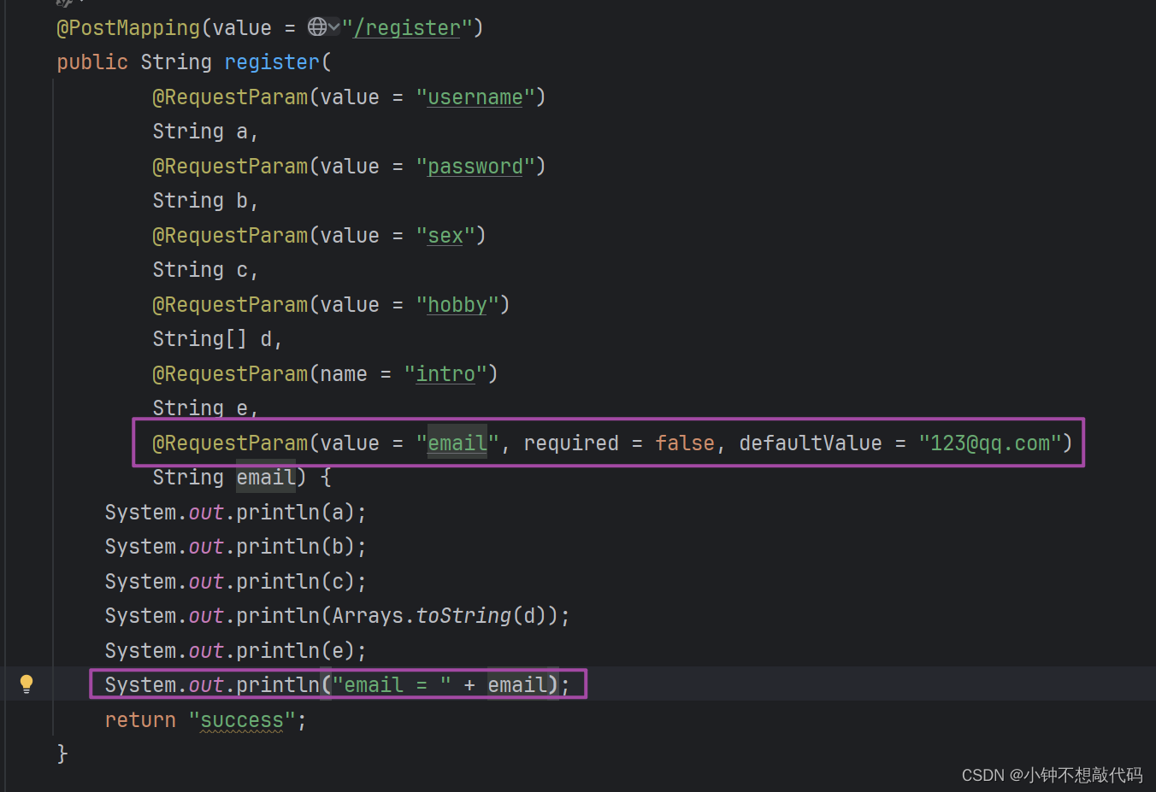Click the "sex" string literal
Image resolution: width=1156 pixels, height=792 pixels.
[445, 236]
